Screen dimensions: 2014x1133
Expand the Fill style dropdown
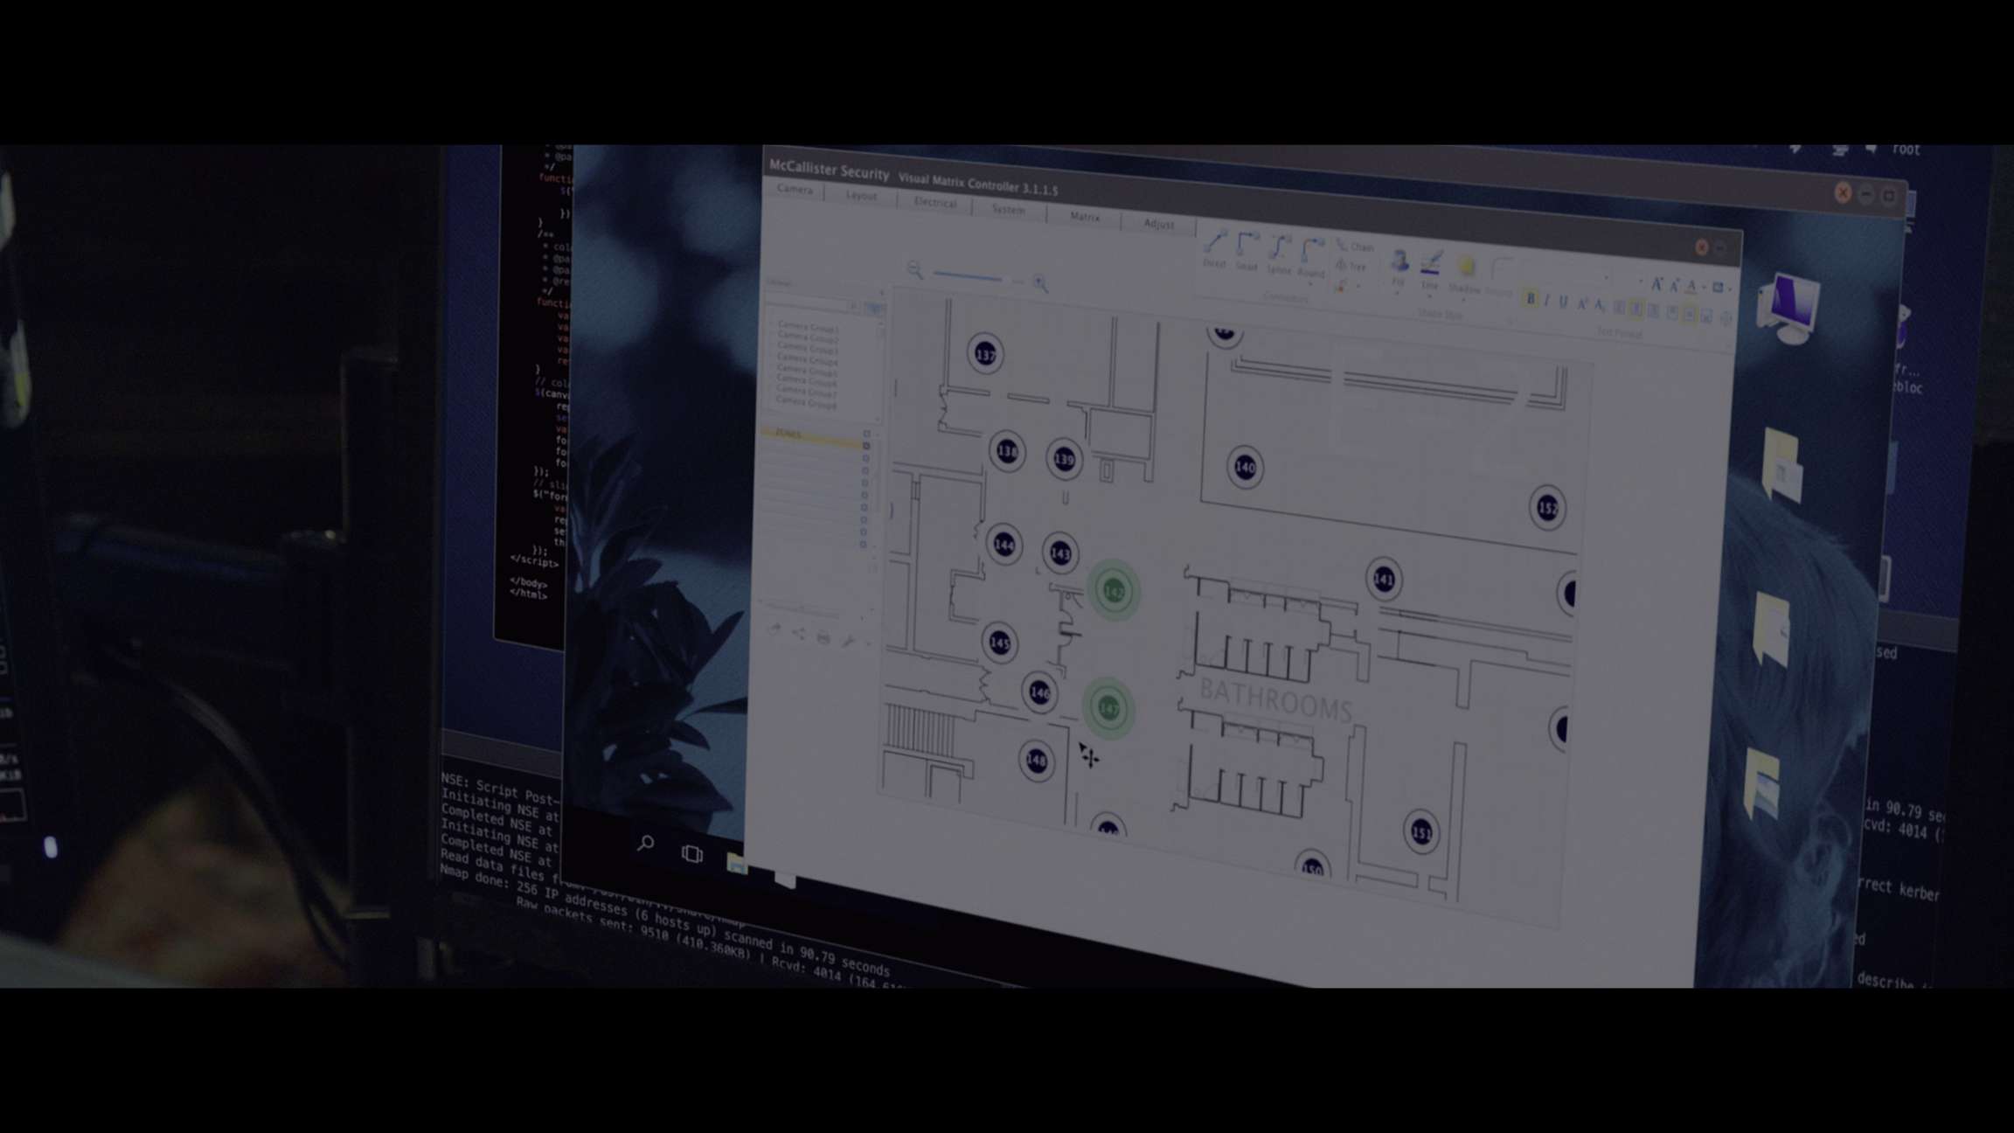(x=1398, y=292)
